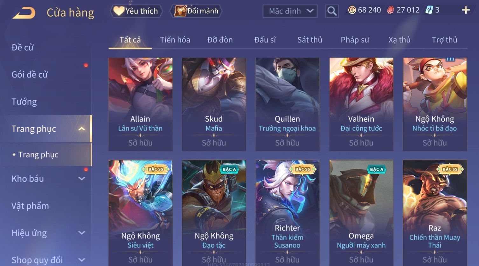Tap the plus icon to add currency

466,10
